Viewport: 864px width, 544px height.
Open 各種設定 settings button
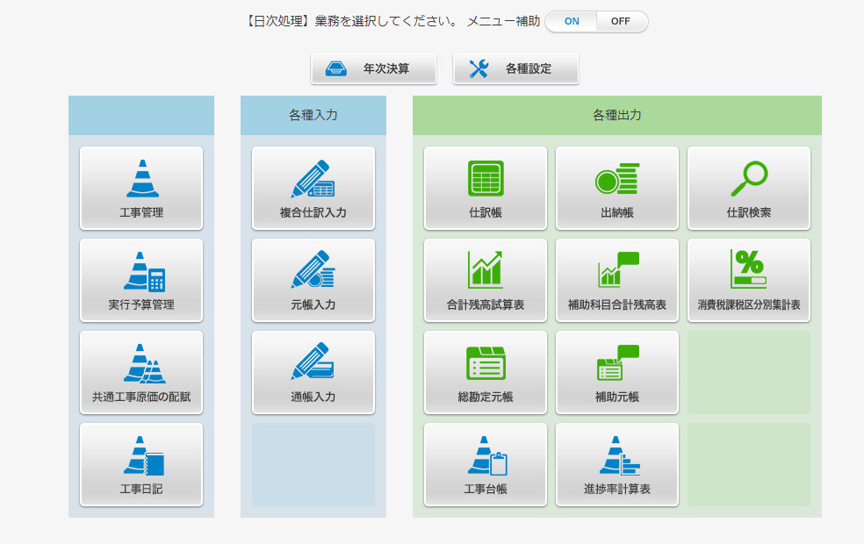pyautogui.click(x=515, y=68)
